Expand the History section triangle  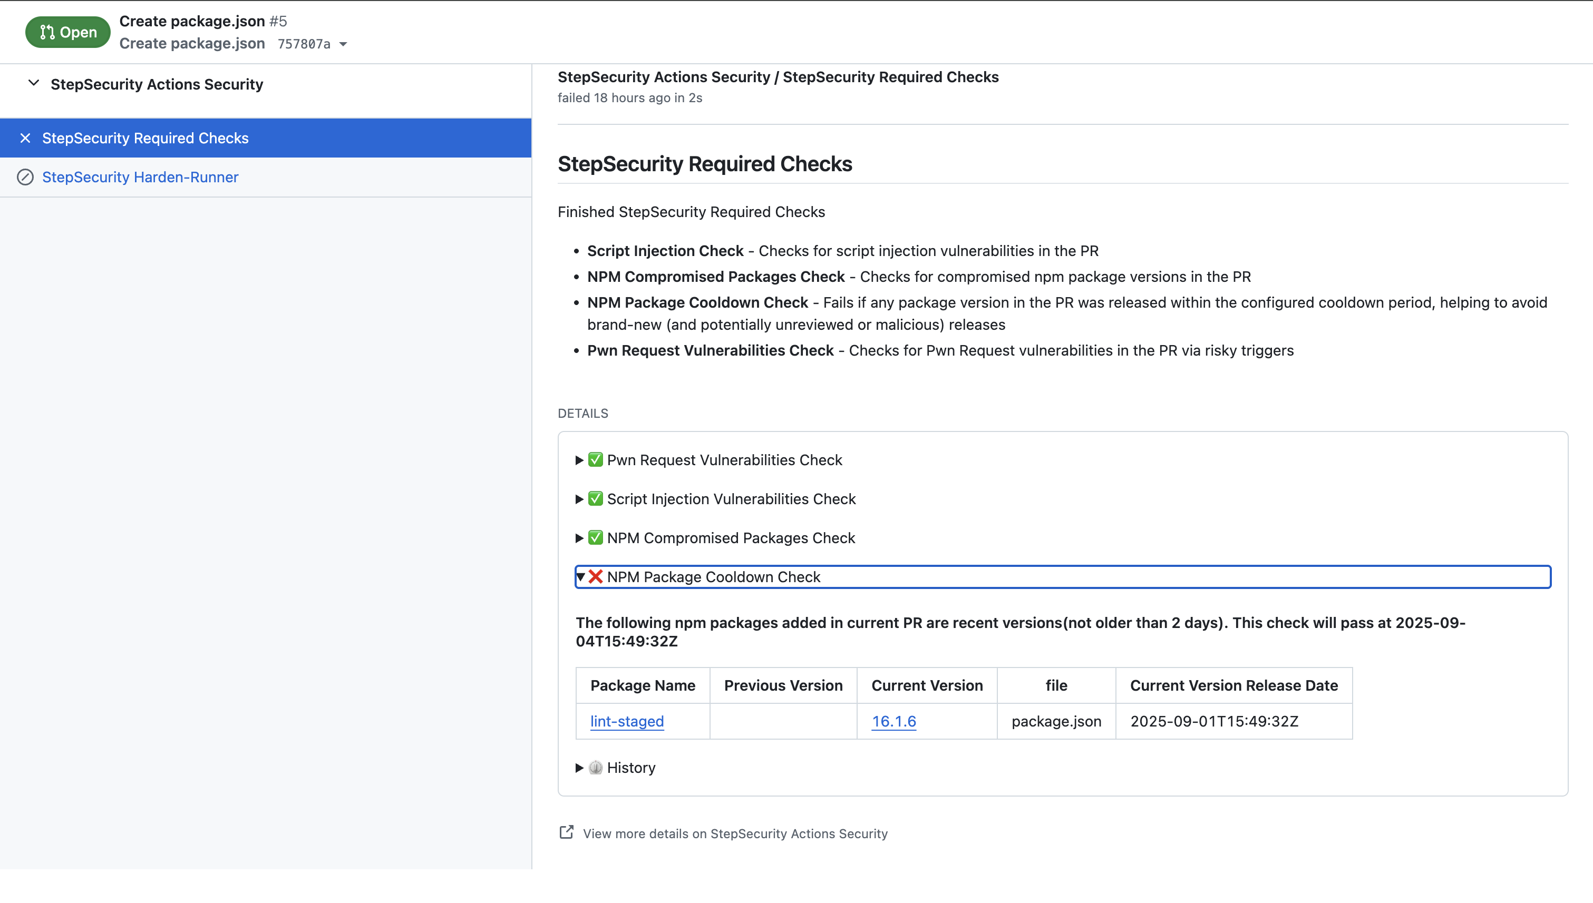pyautogui.click(x=579, y=767)
